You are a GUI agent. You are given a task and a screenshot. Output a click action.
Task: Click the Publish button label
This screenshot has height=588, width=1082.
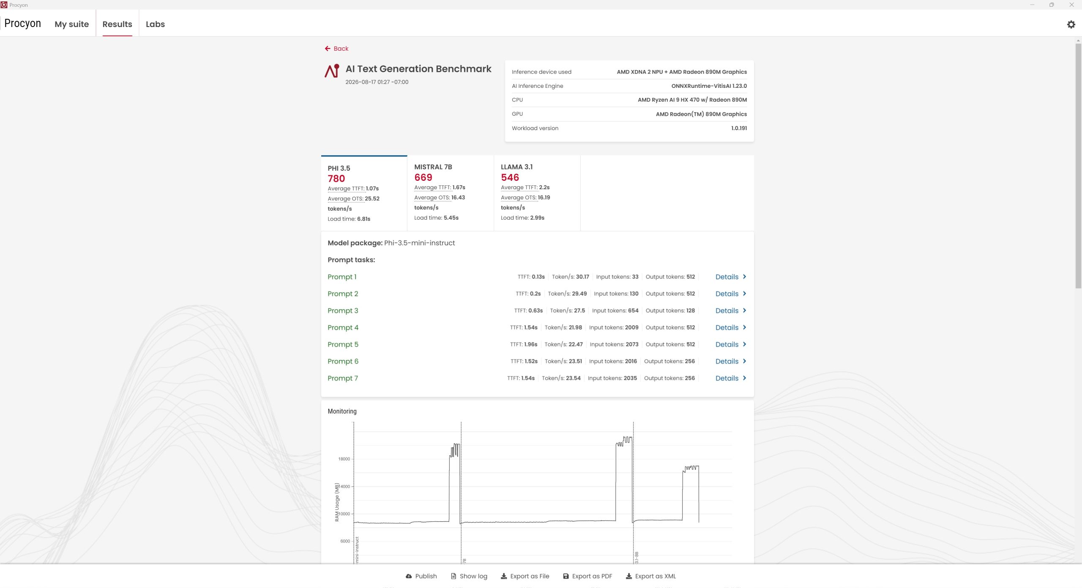pos(426,576)
